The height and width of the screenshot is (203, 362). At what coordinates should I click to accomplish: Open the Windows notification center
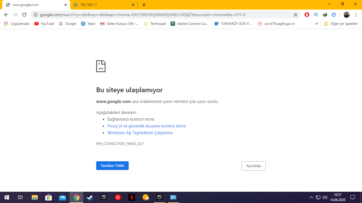(x=353, y=197)
